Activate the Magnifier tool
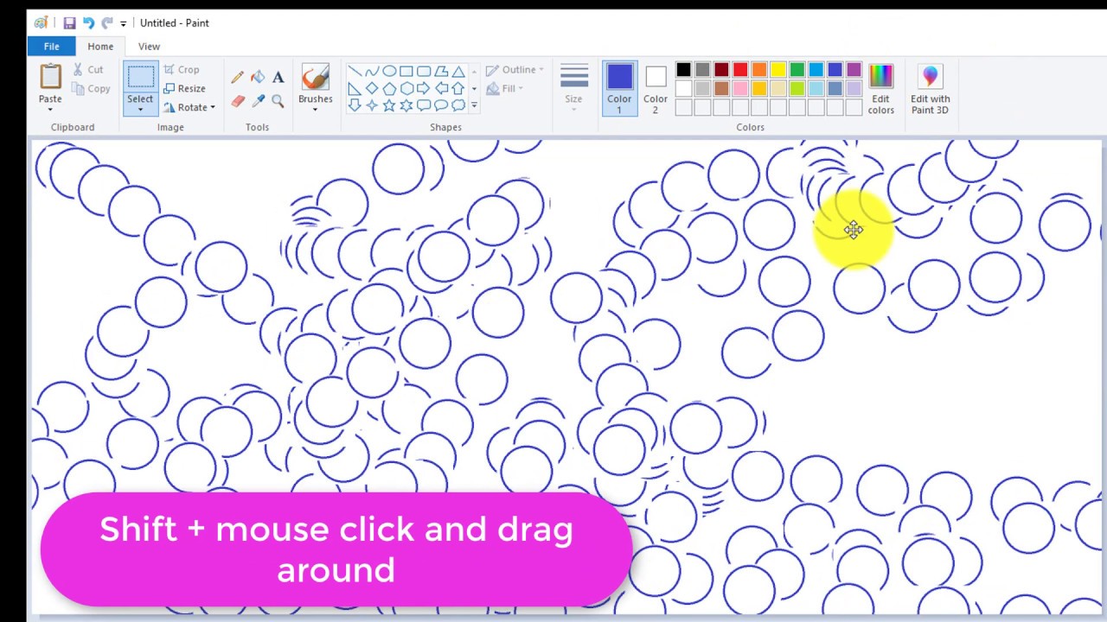This screenshot has width=1107, height=622. point(278,101)
